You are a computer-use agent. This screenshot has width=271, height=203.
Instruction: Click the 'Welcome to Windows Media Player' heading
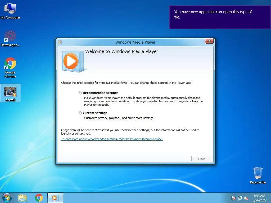[x=121, y=52]
